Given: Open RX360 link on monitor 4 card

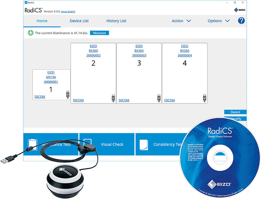Looking at the screenshot, I should [x=184, y=51].
